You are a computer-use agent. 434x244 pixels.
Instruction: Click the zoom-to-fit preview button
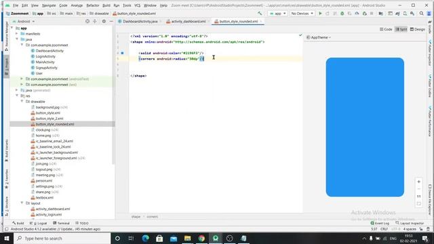(x=419, y=203)
